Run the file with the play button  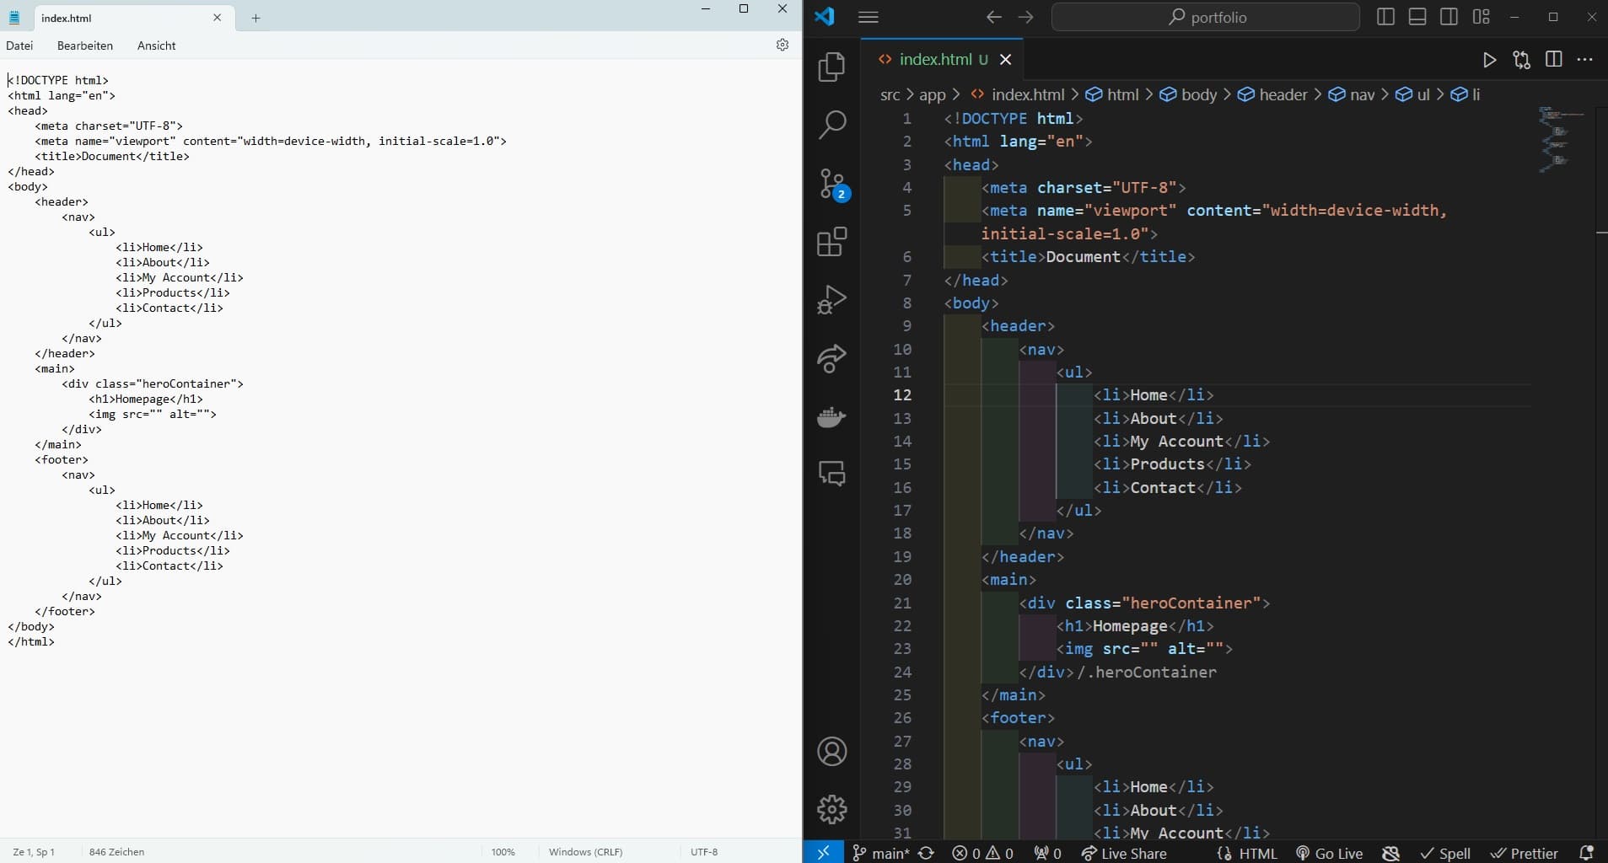pyautogui.click(x=1490, y=59)
